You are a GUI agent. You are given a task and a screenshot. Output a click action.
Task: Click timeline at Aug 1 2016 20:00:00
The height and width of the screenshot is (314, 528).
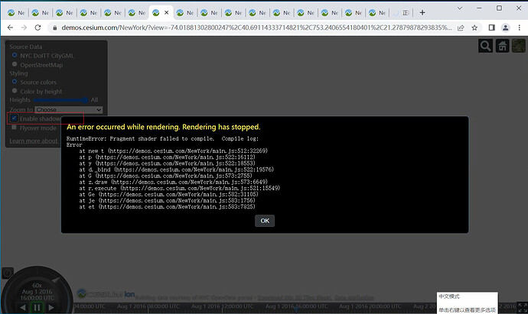click(370, 306)
